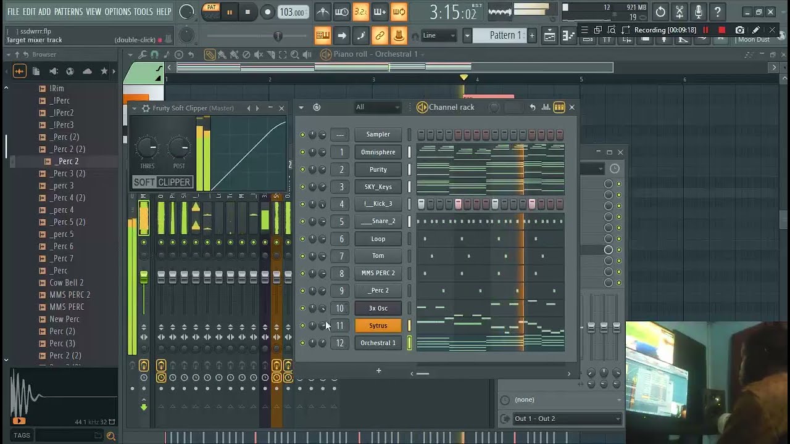This screenshot has height=444, width=790.
Task: Click the tempo field showing 103.000
Action: coord(292,12)
